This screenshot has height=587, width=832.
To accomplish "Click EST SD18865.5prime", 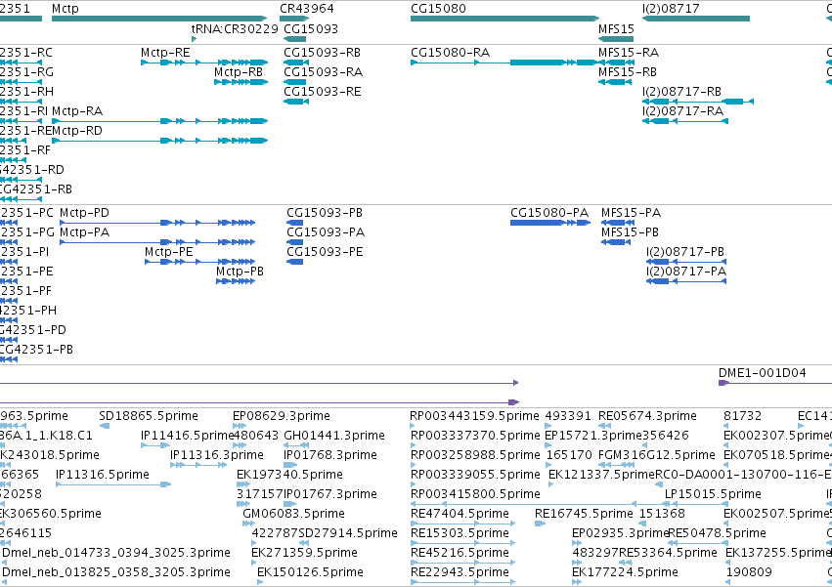I will pyautogui.click(x=149, y=416).
